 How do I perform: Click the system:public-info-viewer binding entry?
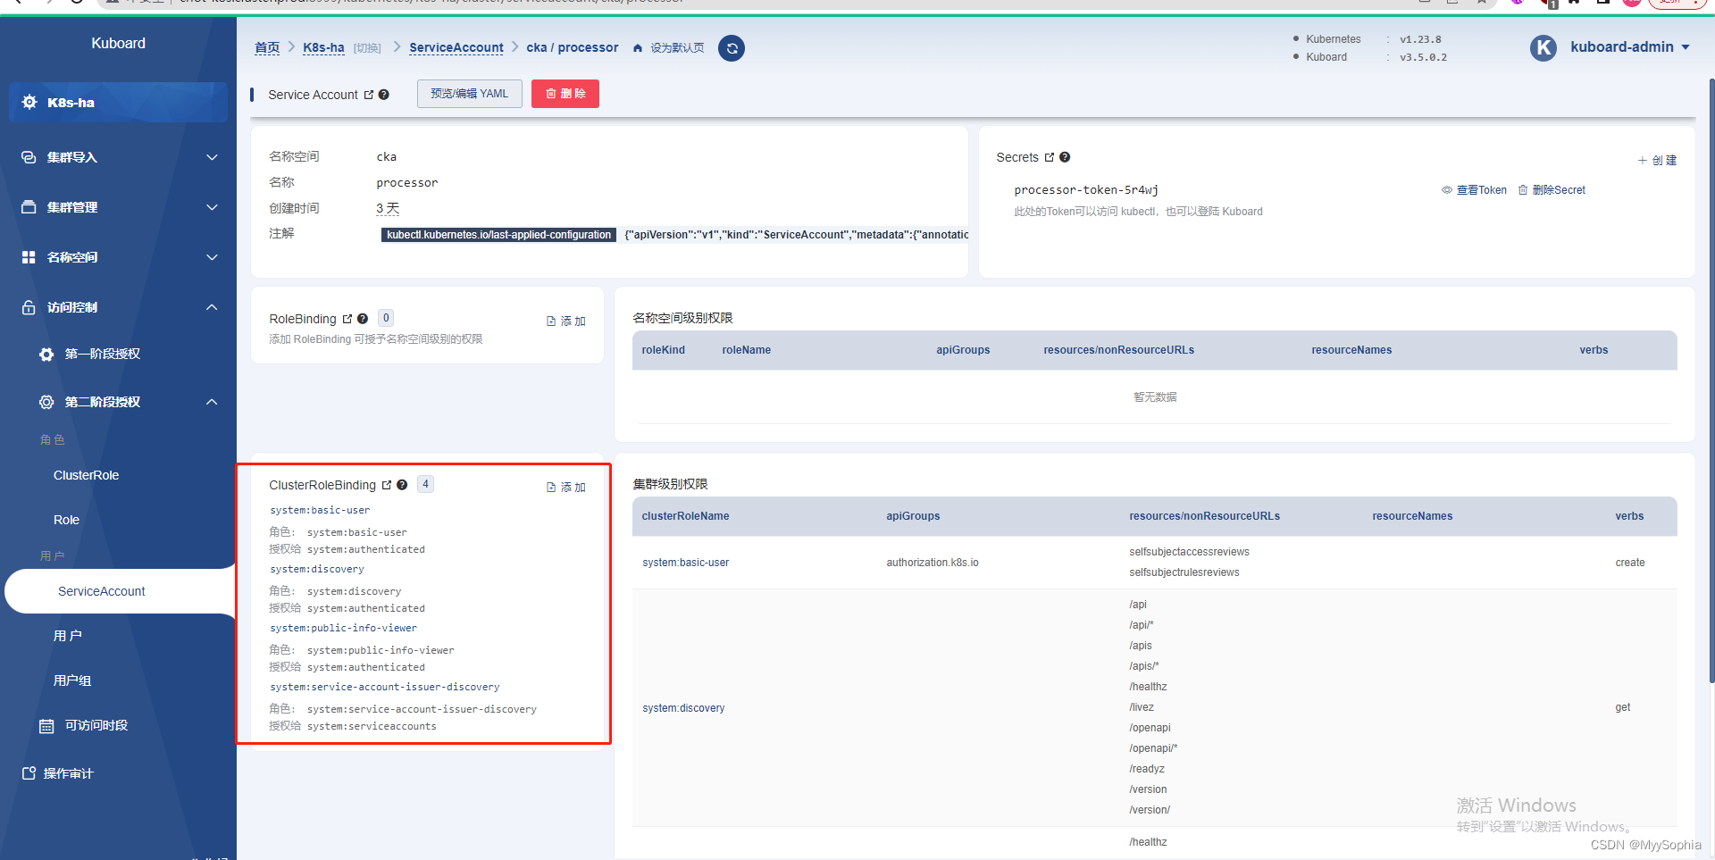tap(344, 628)
